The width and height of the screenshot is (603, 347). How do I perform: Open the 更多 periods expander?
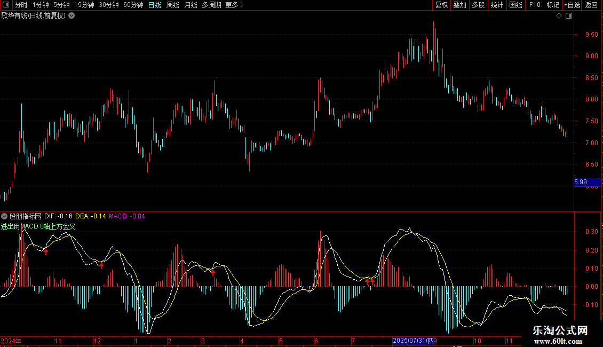click(234, 5)
